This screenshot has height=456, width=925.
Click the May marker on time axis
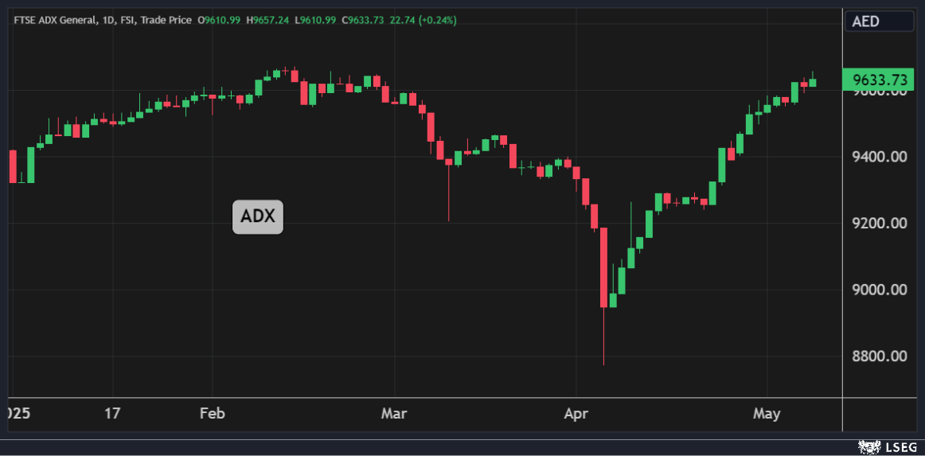pyautogui.click(x=767, y=414)
